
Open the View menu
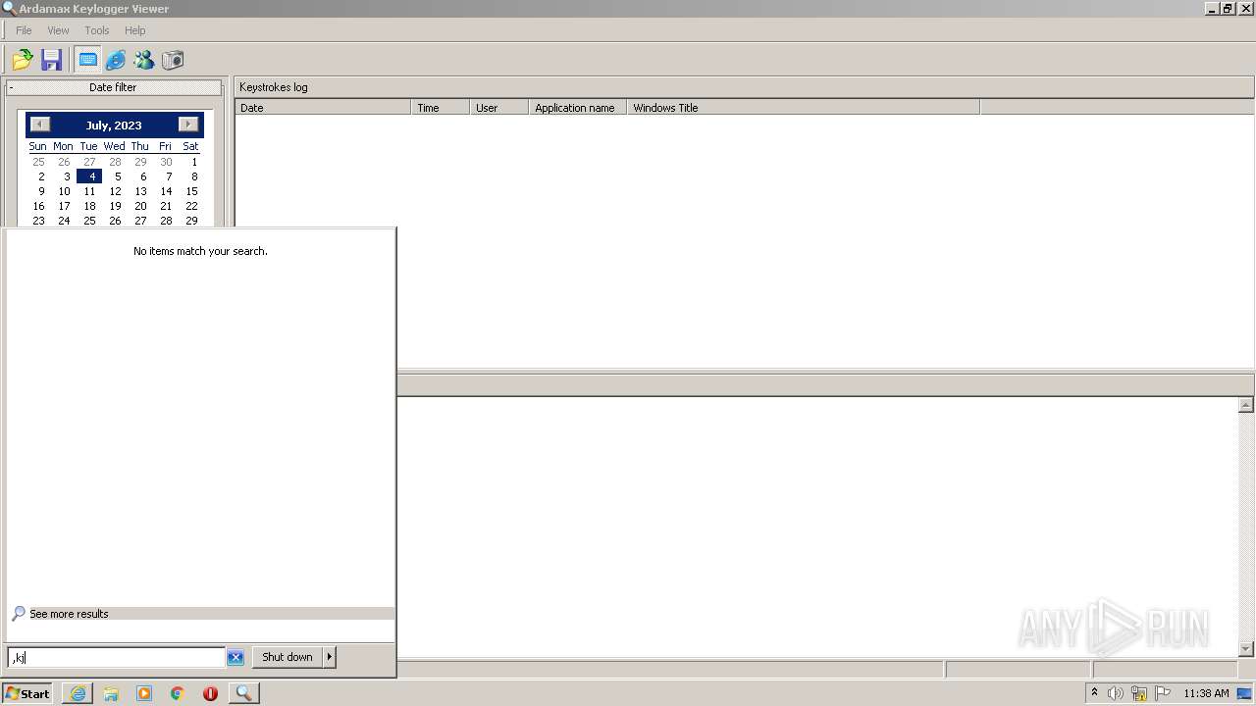[x=58, y=30]
